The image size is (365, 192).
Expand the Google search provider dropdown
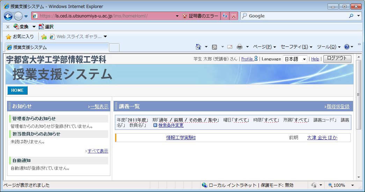pos(359,16)
